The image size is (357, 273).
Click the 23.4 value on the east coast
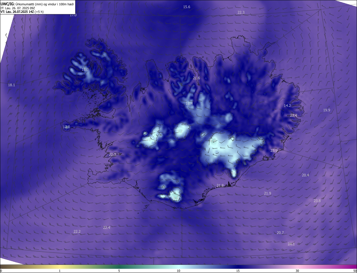coord(293,115)
